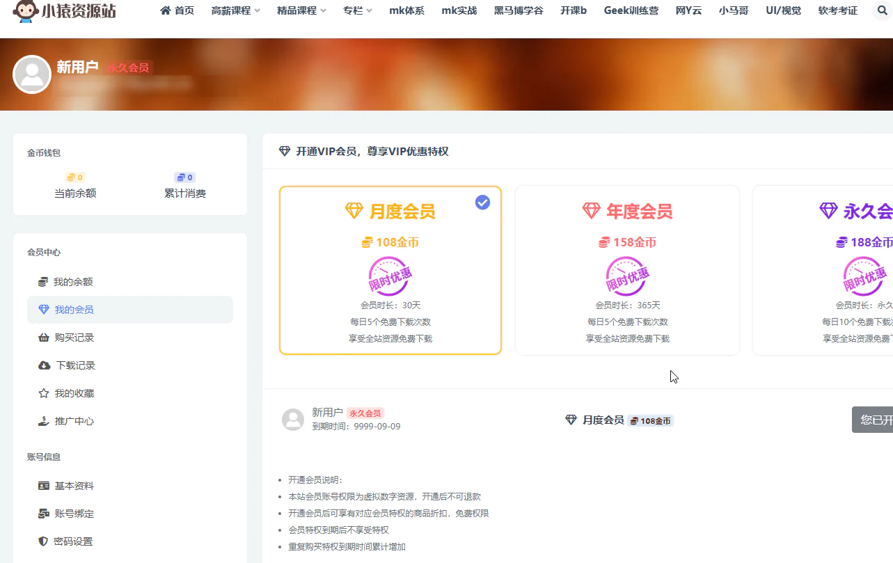Click the purple diamond icon on 永久会员
The width and height of the screenshot is (893, 563).
[x=828, y=211]
